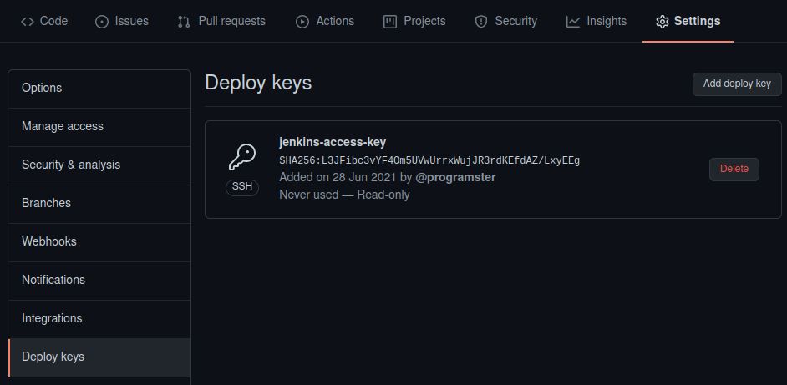Select Options in settings sidebar

[42, 88]
